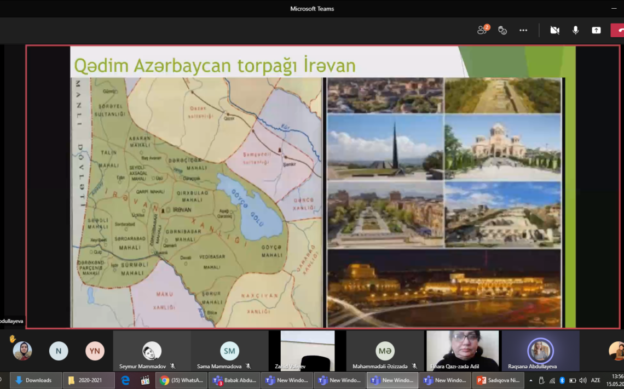Image resolution: width=624 pixels, height=389 pixels.
Task: Open the reactions and raise hand menu
Action: (502, 30)
